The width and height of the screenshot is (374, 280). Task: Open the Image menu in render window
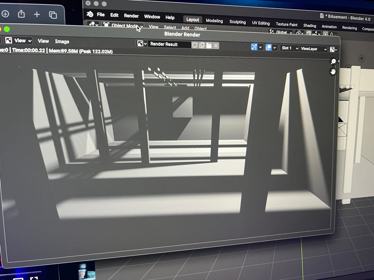(62, 41)
